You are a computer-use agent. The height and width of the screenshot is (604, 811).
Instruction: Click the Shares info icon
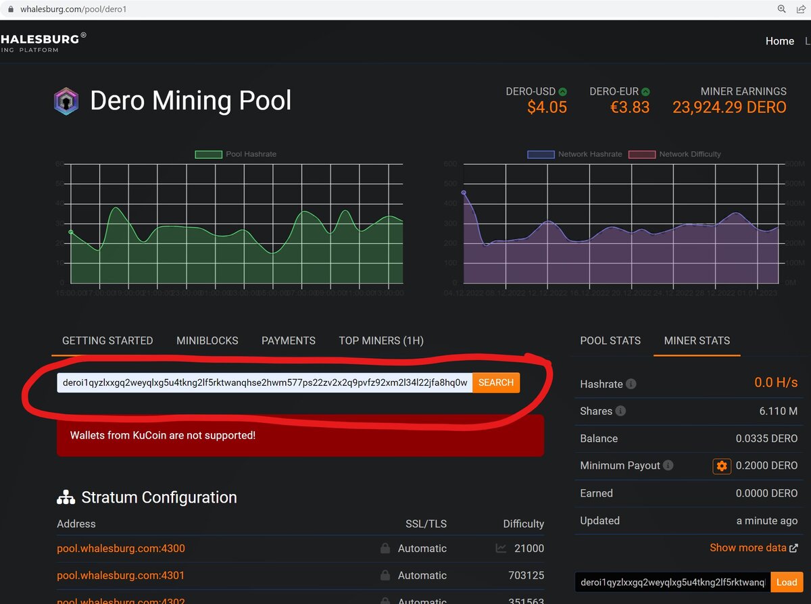(620, 411)
